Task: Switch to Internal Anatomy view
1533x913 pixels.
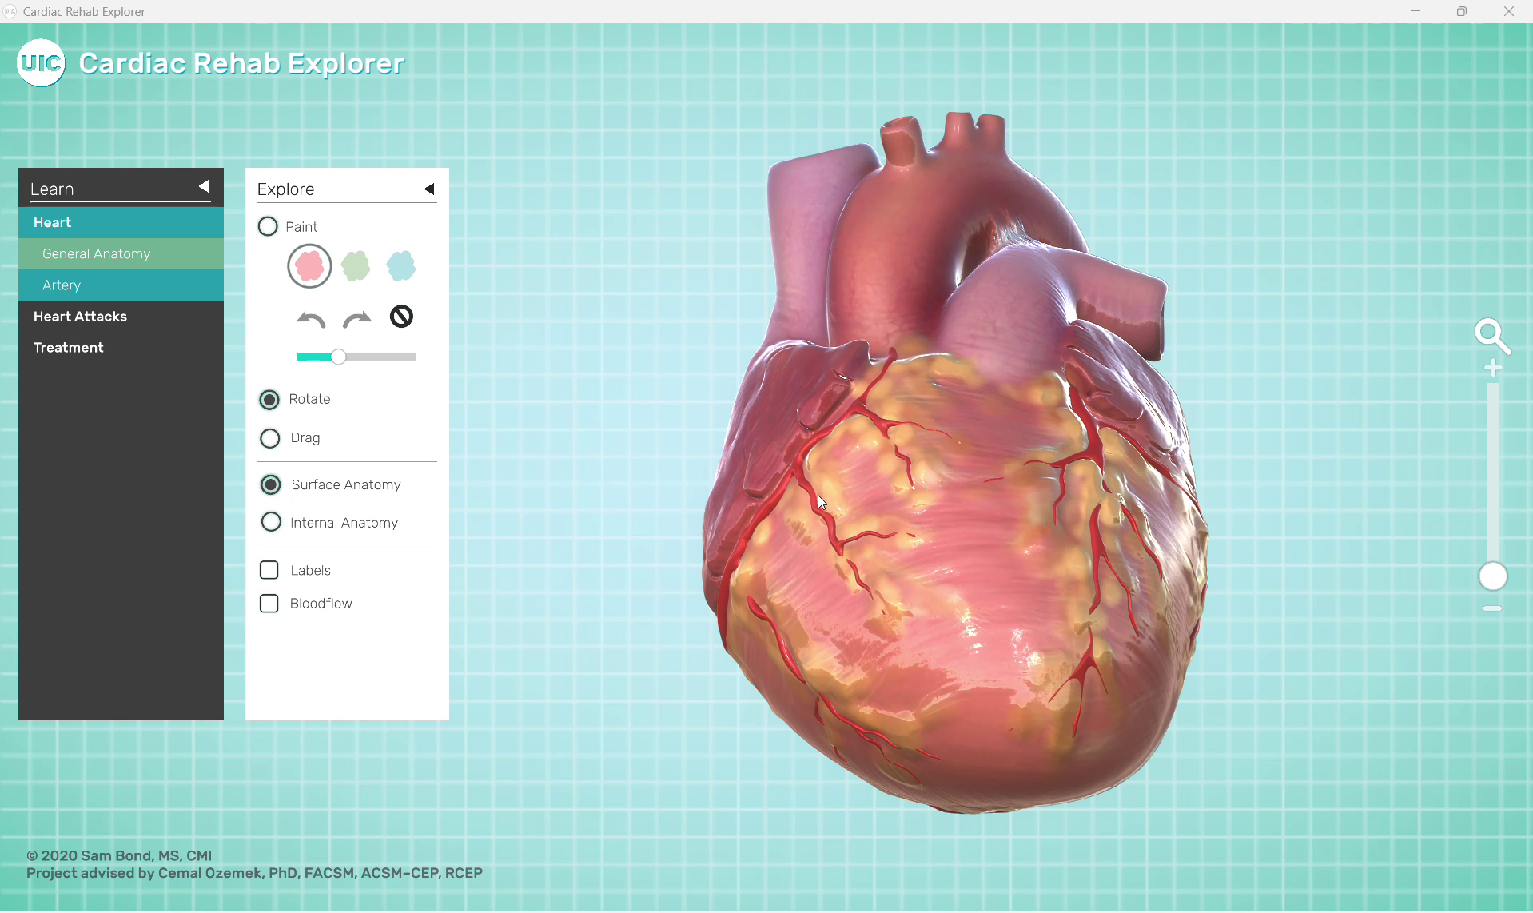Action: pos(271,522)
